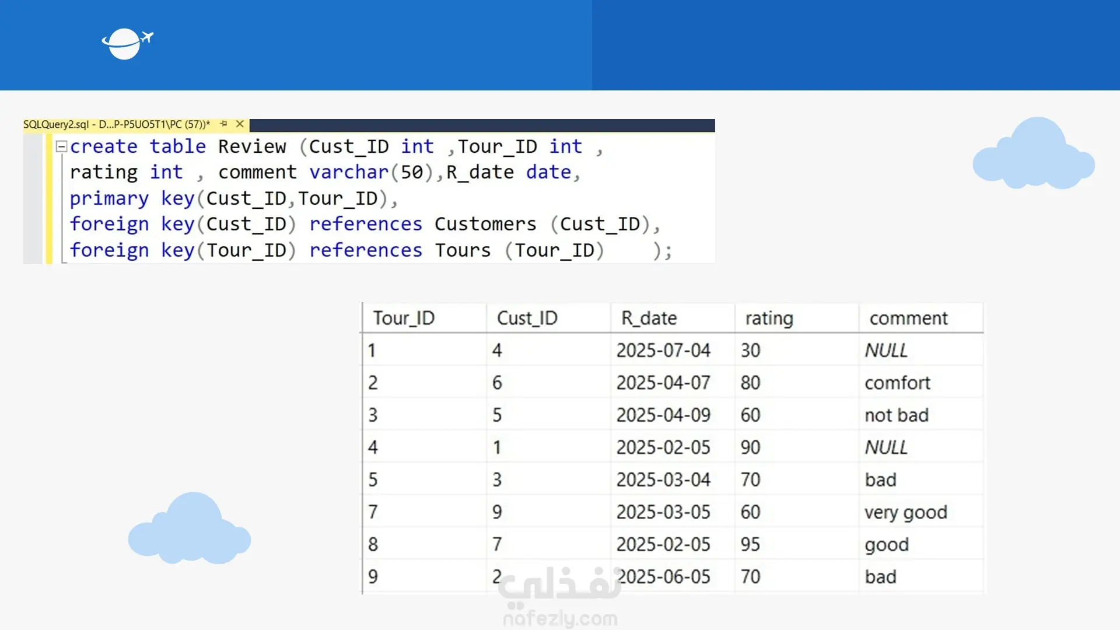Select the 2025-07-04 date cell
The height and width of the screenshot is (630, 1120).
tap(663, 351)
